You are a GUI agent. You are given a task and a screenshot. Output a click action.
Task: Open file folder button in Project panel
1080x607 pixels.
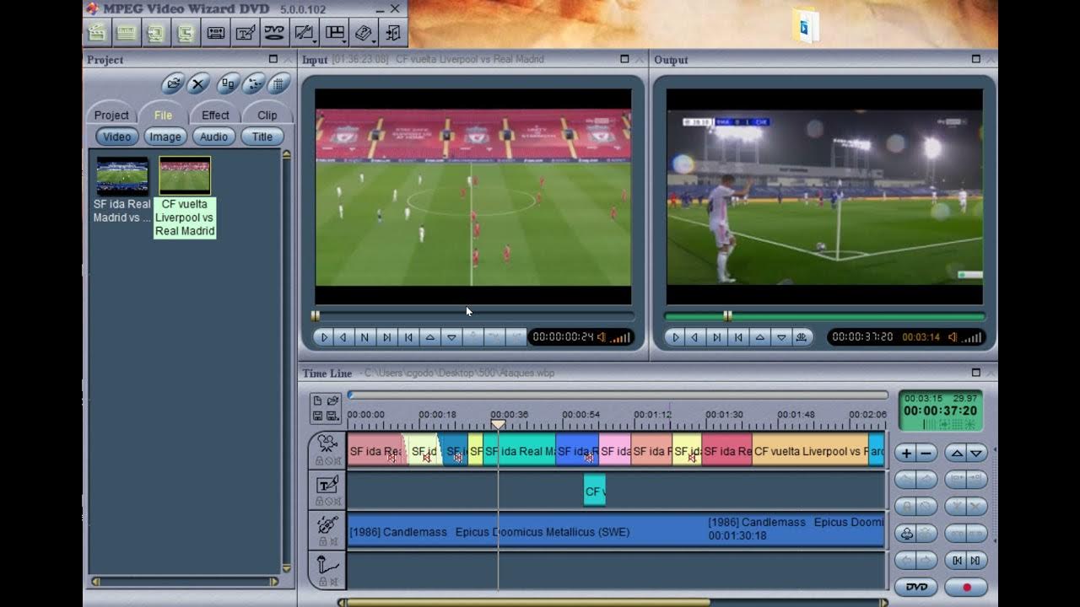[173, 83]
